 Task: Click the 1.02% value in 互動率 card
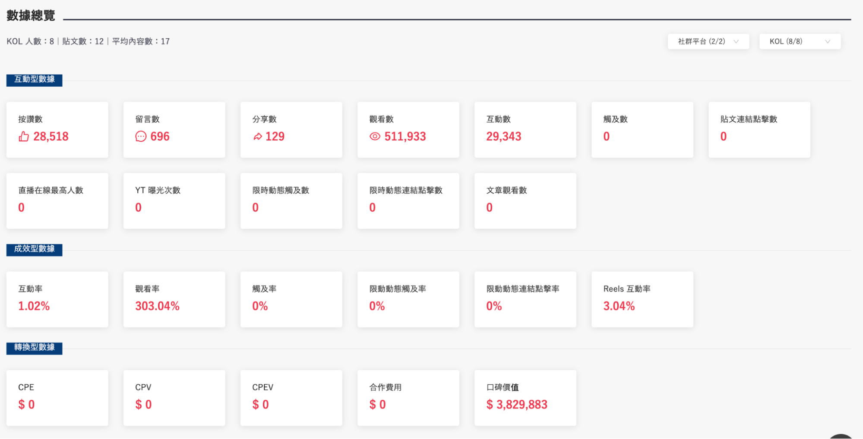click(x=34, y=306)
